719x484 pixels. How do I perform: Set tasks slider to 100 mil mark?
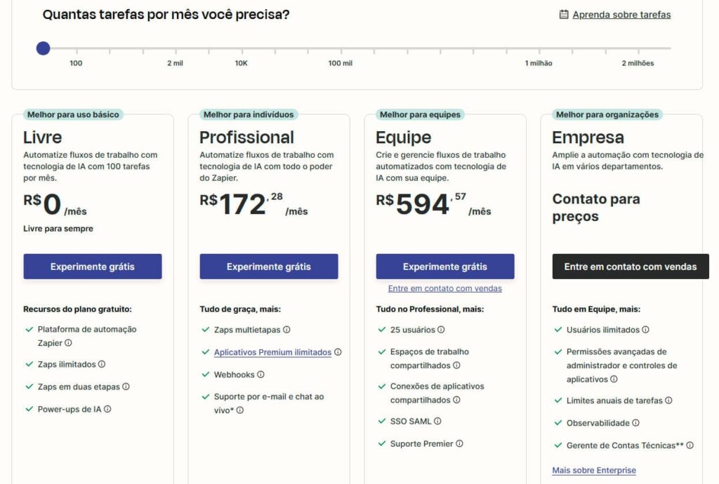(341, 48)
